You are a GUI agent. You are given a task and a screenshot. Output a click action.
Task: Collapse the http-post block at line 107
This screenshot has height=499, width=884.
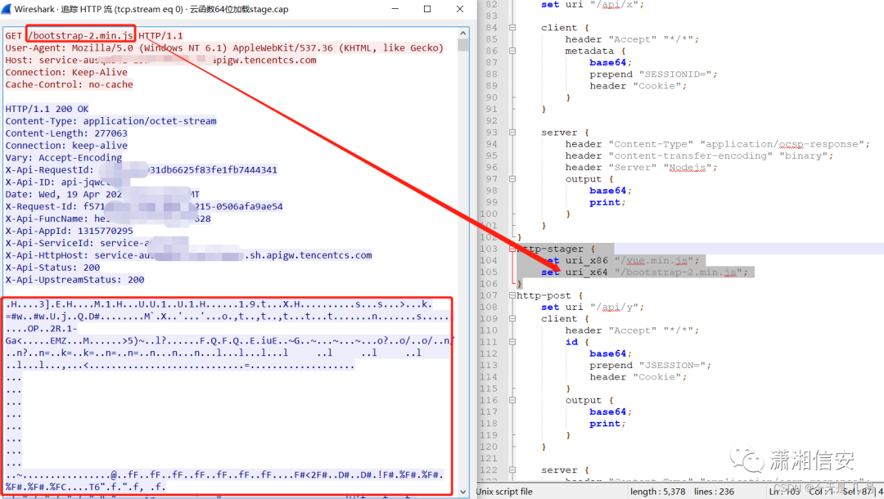[x=512, y=295]
